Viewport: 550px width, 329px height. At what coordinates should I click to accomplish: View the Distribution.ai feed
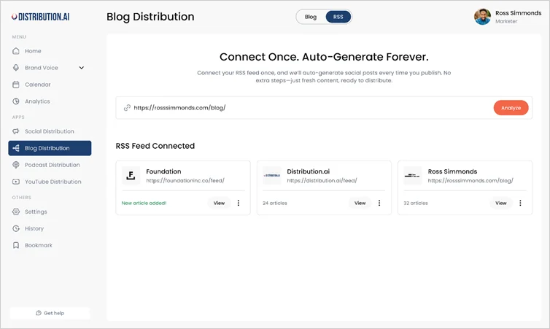click(x=360, y=203)
